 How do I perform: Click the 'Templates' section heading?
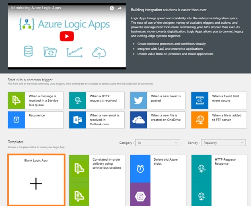pyautogui.click(x=16, y=142)
